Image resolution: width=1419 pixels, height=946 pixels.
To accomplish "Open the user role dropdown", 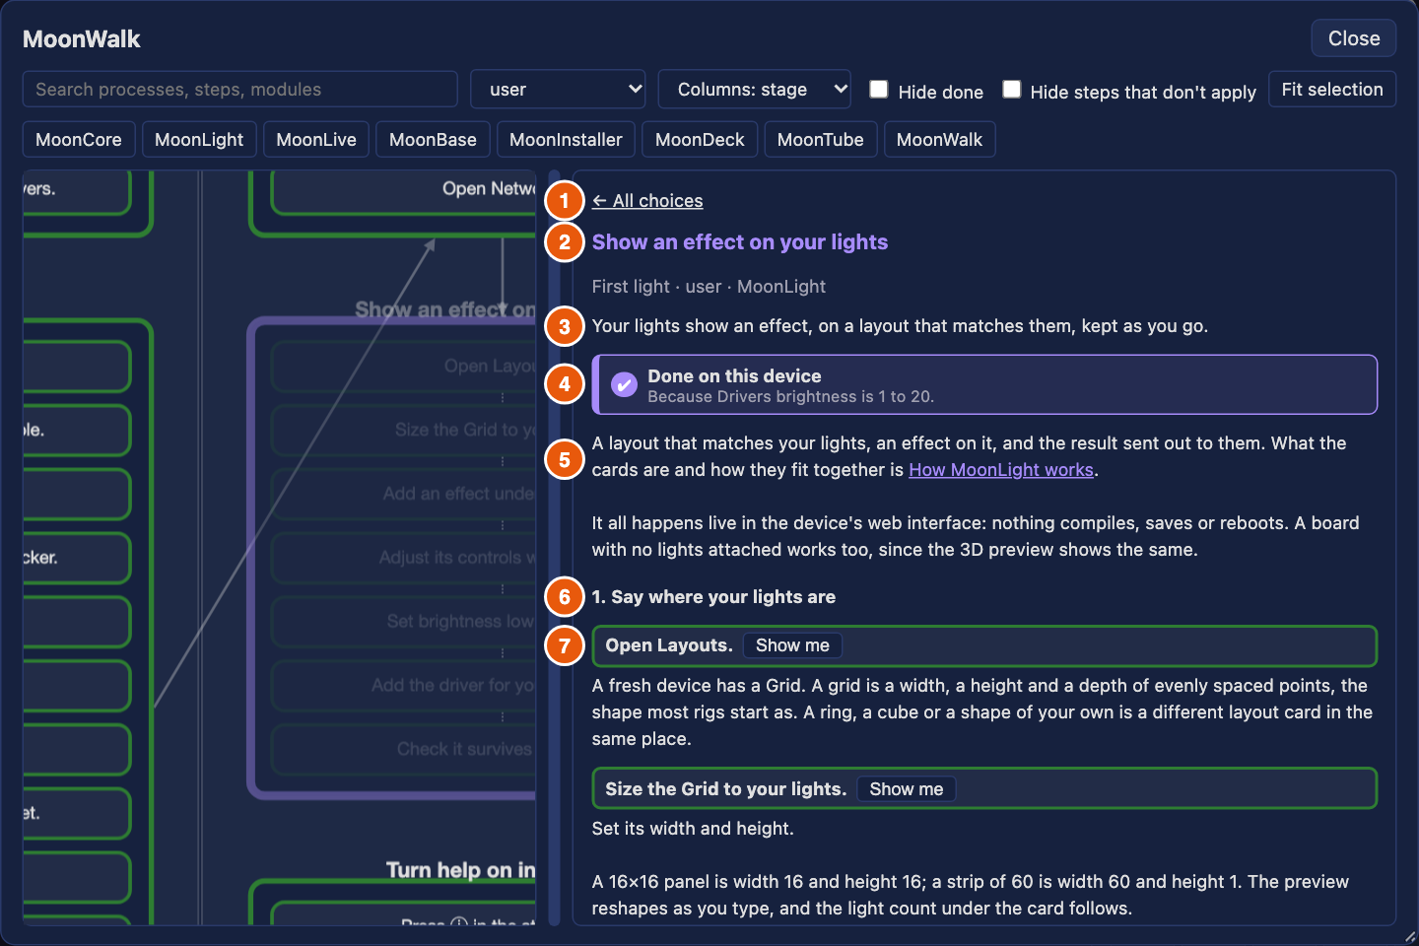I will pyautogui.click(x=558, y=90).
